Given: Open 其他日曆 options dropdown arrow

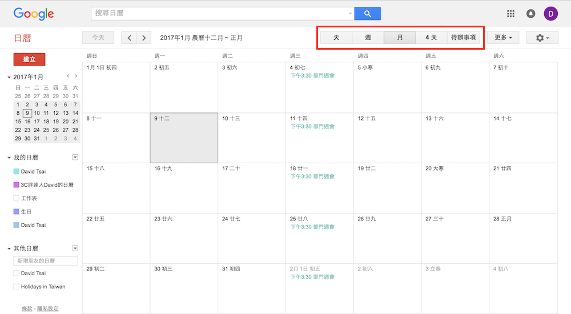Looking at the screenshot, I should click(75, 248).
